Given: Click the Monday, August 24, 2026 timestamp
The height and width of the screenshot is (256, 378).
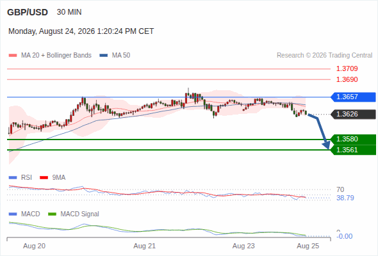Looking at the screenshot, I should [81, 31].
